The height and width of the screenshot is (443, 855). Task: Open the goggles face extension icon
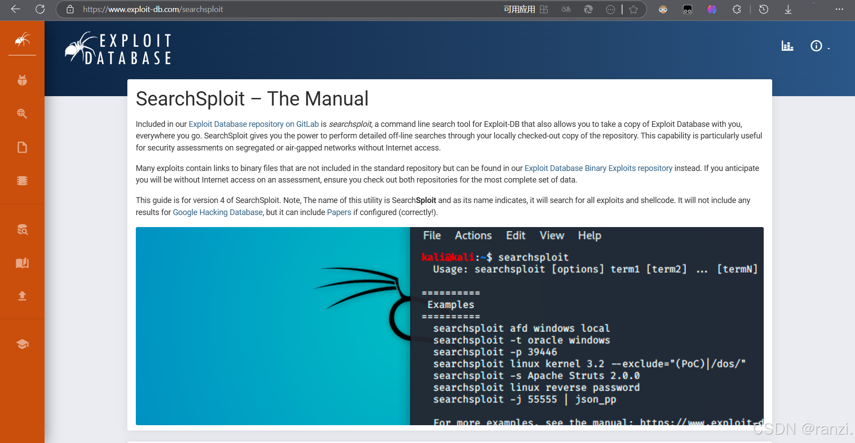(663, 9)
